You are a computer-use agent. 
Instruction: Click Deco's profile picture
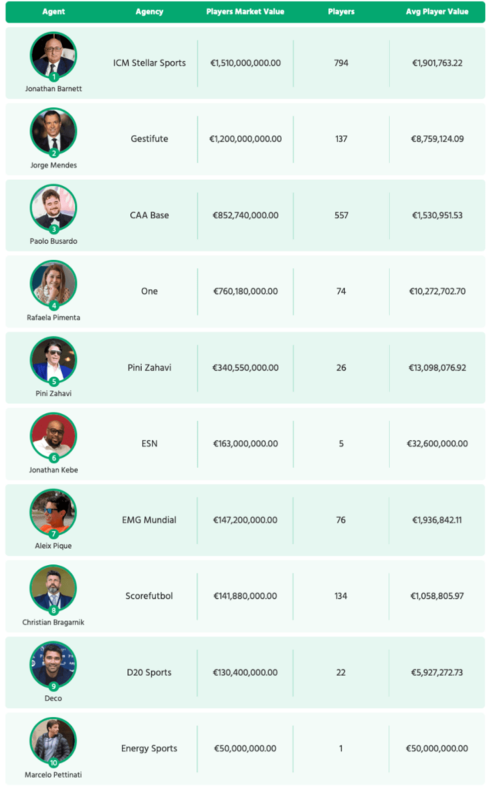click(53, 665)
